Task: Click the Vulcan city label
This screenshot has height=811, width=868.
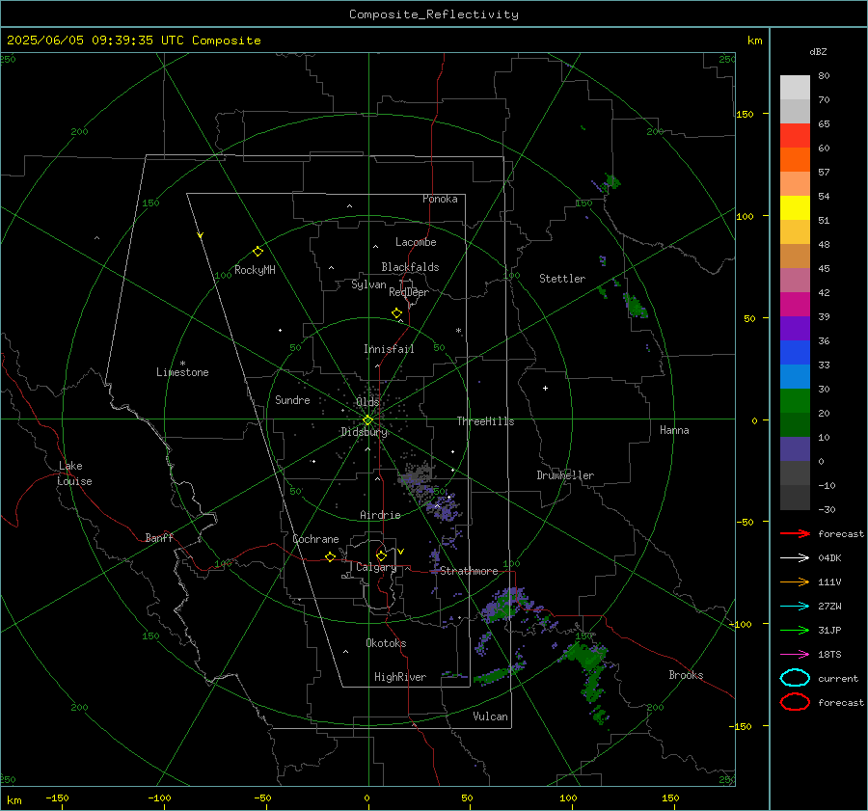Action: [x=490, y=716]
